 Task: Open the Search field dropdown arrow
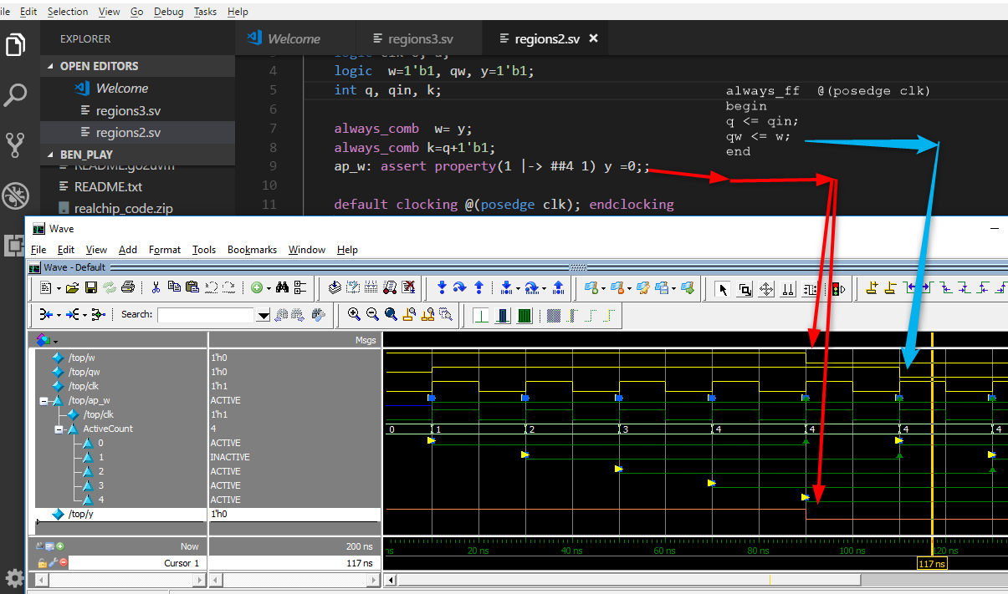tap(263, 315)
